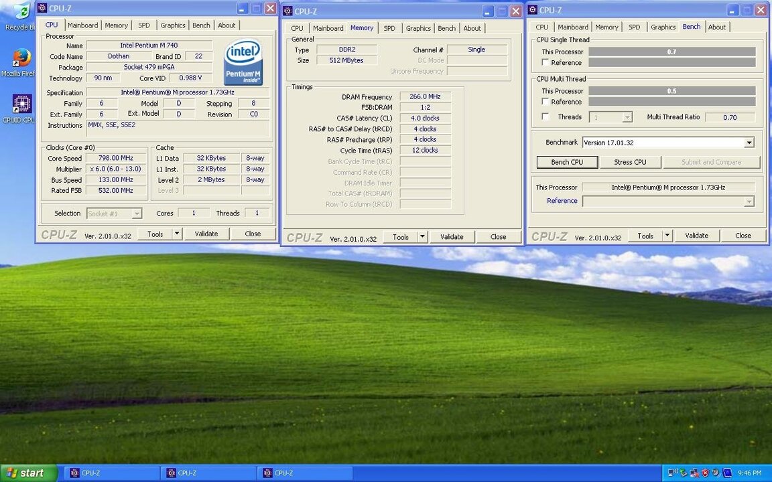Click the Core Speed value '798.00 MHz'
This screenshot has height=482, width=772.
[116, 158]
